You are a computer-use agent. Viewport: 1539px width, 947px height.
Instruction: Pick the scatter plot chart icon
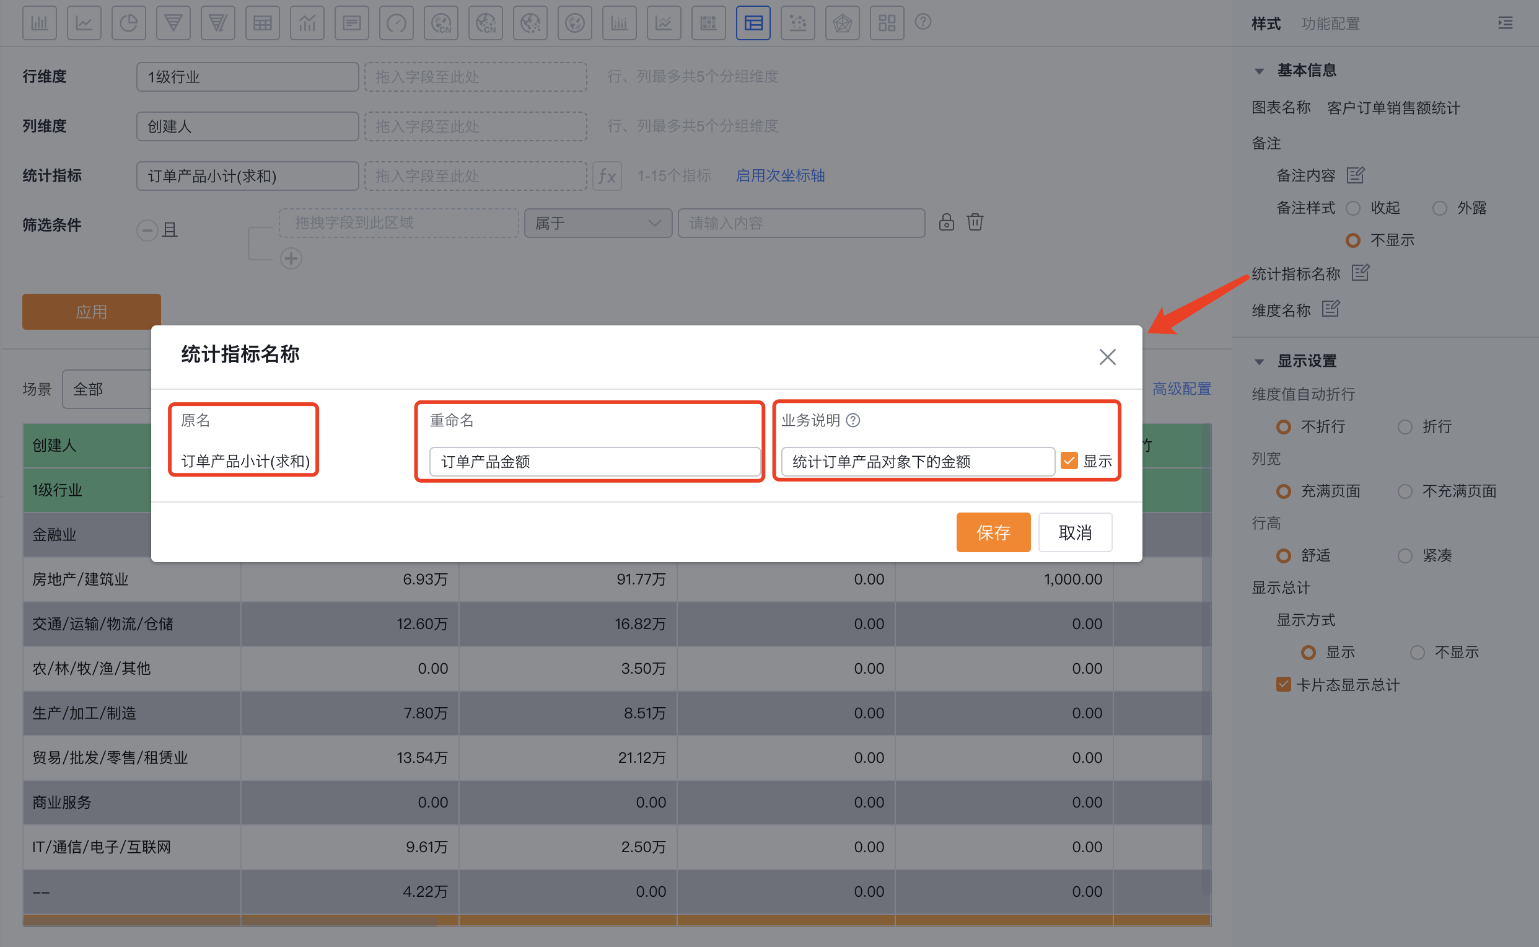797,23
